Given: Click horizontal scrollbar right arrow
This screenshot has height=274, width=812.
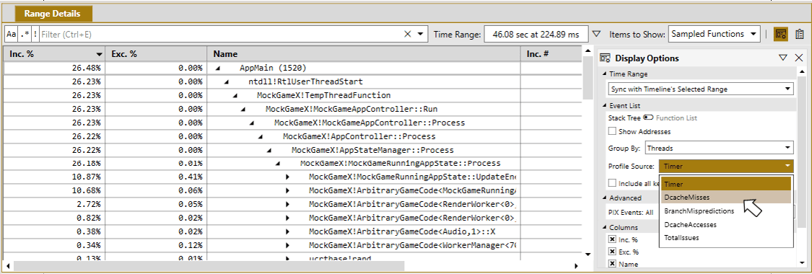Looking at the screenshot, I should (577, 266).
